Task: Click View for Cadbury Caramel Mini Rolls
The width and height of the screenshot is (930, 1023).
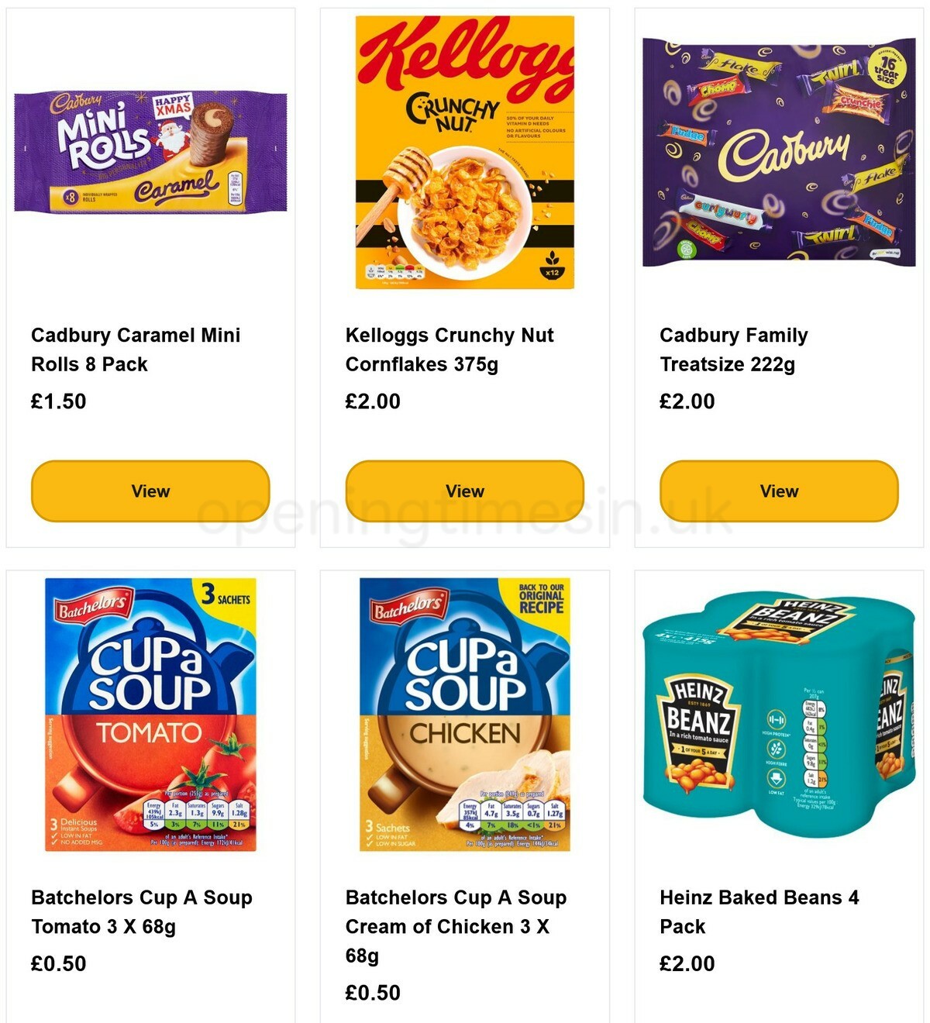Action: 150,491
